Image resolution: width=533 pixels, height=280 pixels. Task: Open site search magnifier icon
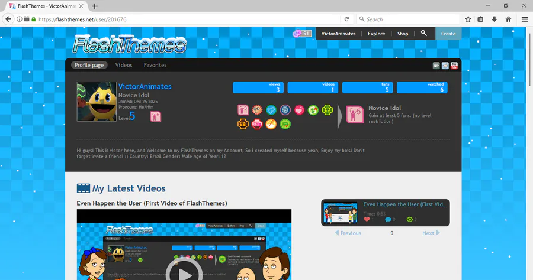coord(423,33)
